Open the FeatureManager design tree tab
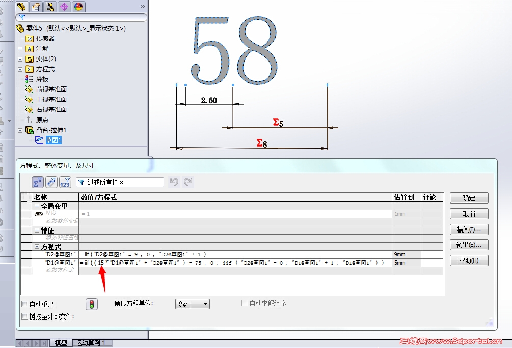 [x=21, y=7]
